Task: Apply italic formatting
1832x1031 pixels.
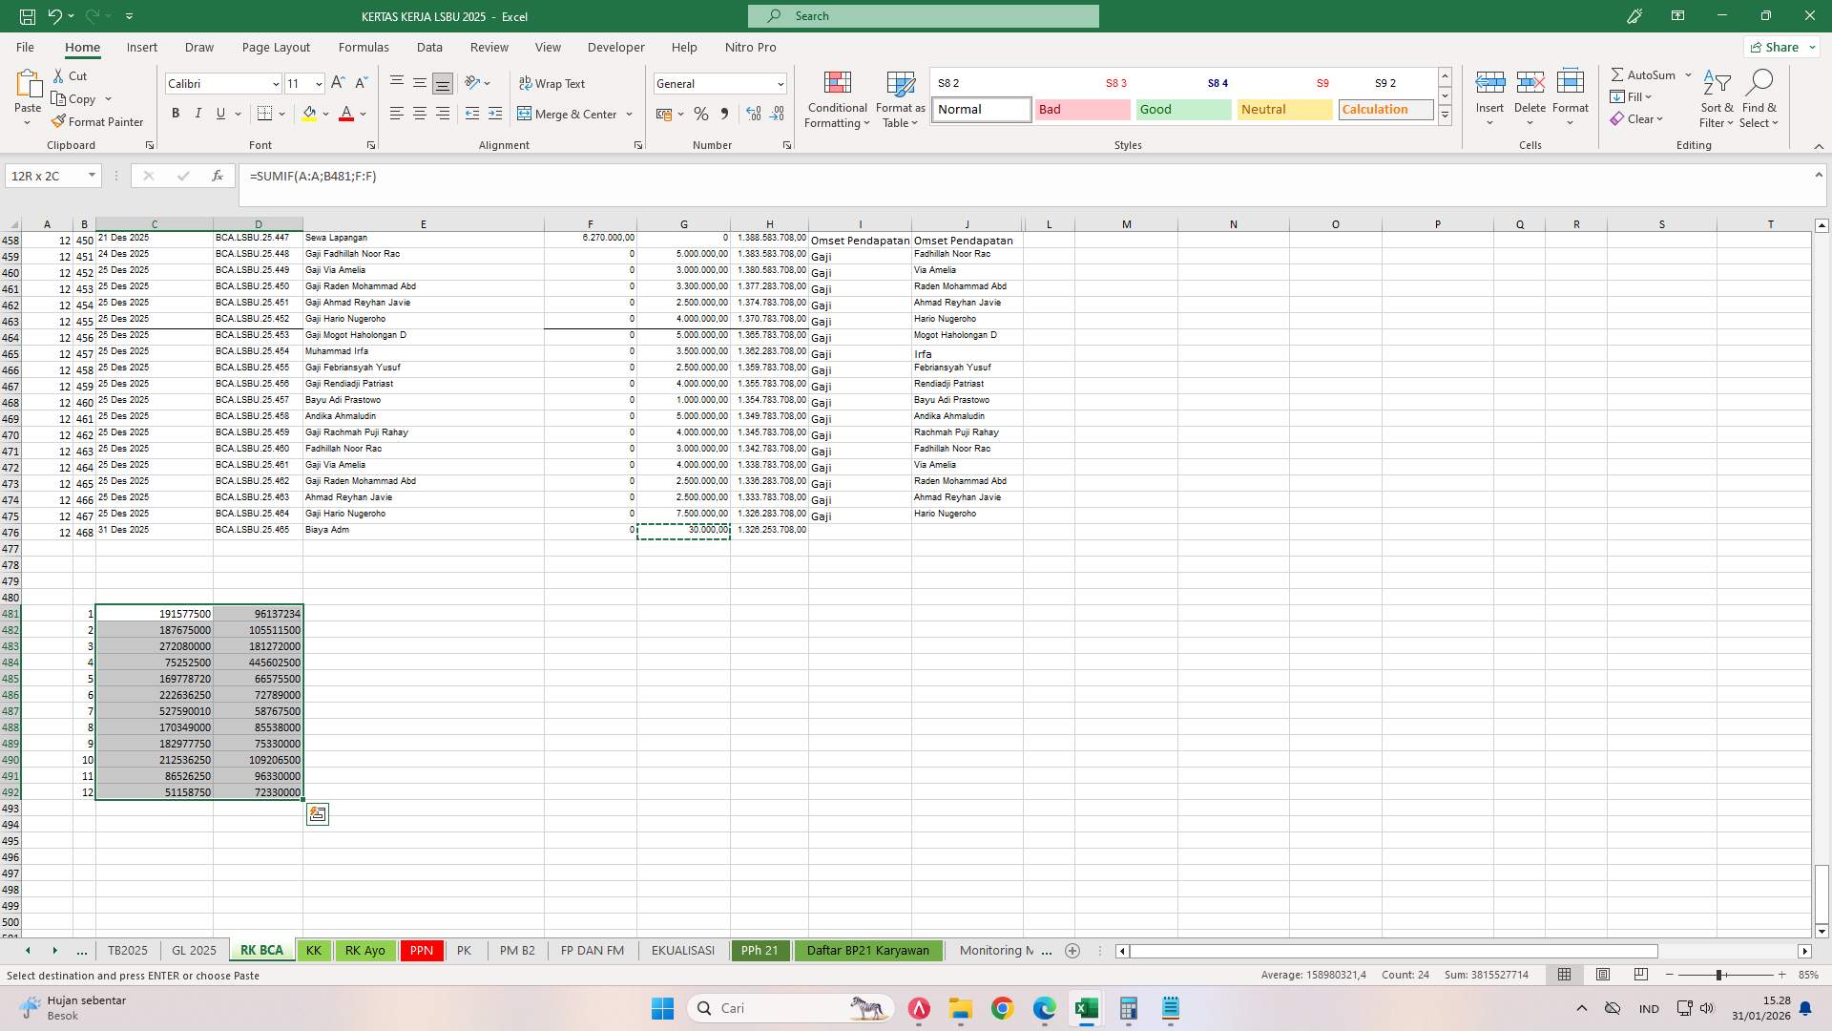Action: (198, 113)
